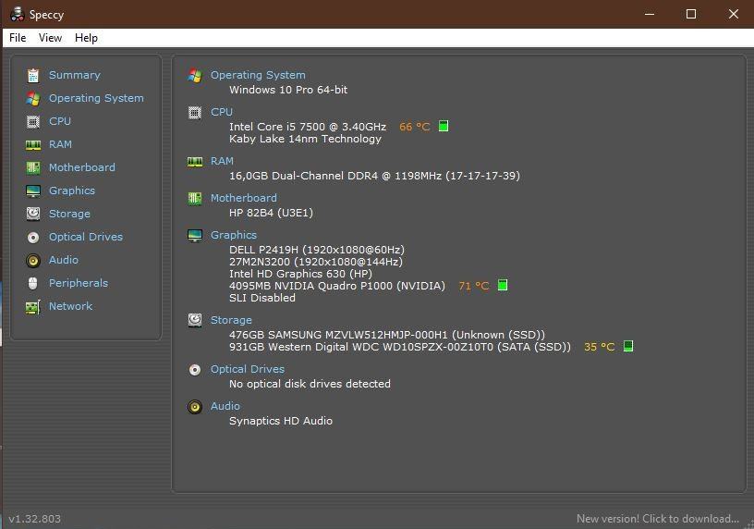754x529 pixels.
Task: Click the Audio heading link in summary
Action: [x=225, y=406]
